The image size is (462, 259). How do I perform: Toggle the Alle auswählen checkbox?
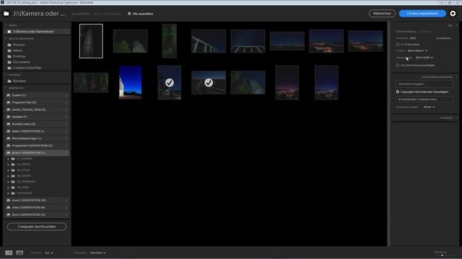[129, 14]
